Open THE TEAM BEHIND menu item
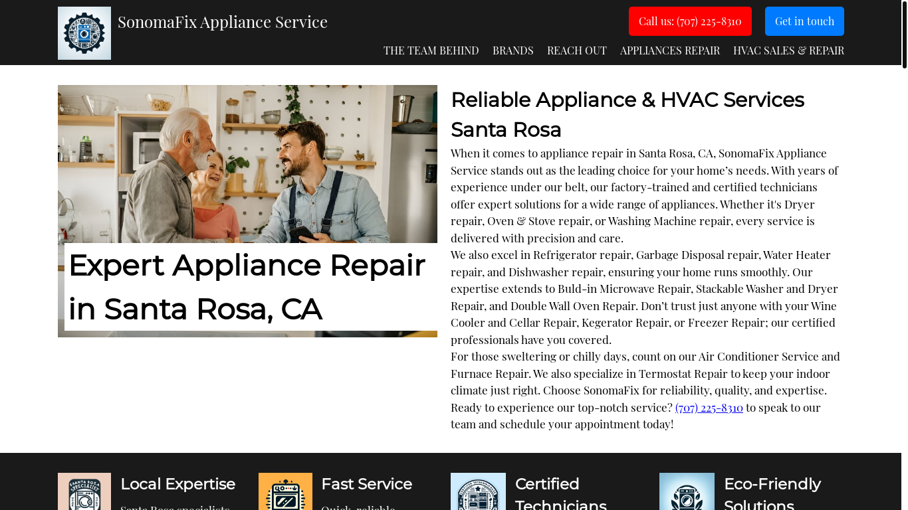908x510 pixels. pyautogui.click(x=431, y=50)
